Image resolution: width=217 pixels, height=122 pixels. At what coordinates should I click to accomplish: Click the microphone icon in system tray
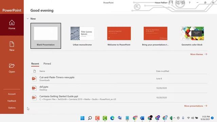183,118
